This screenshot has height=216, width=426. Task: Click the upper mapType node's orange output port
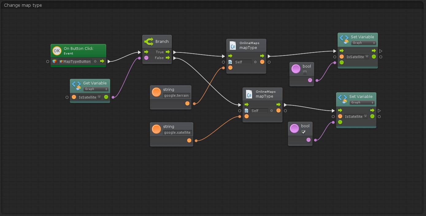(x=262, y=62)
